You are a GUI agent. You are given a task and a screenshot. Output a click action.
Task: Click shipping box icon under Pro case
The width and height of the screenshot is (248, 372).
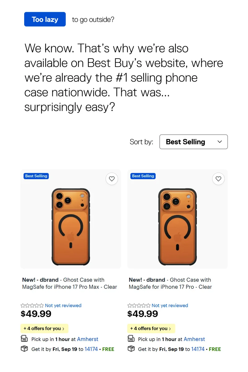coord(131,349)
